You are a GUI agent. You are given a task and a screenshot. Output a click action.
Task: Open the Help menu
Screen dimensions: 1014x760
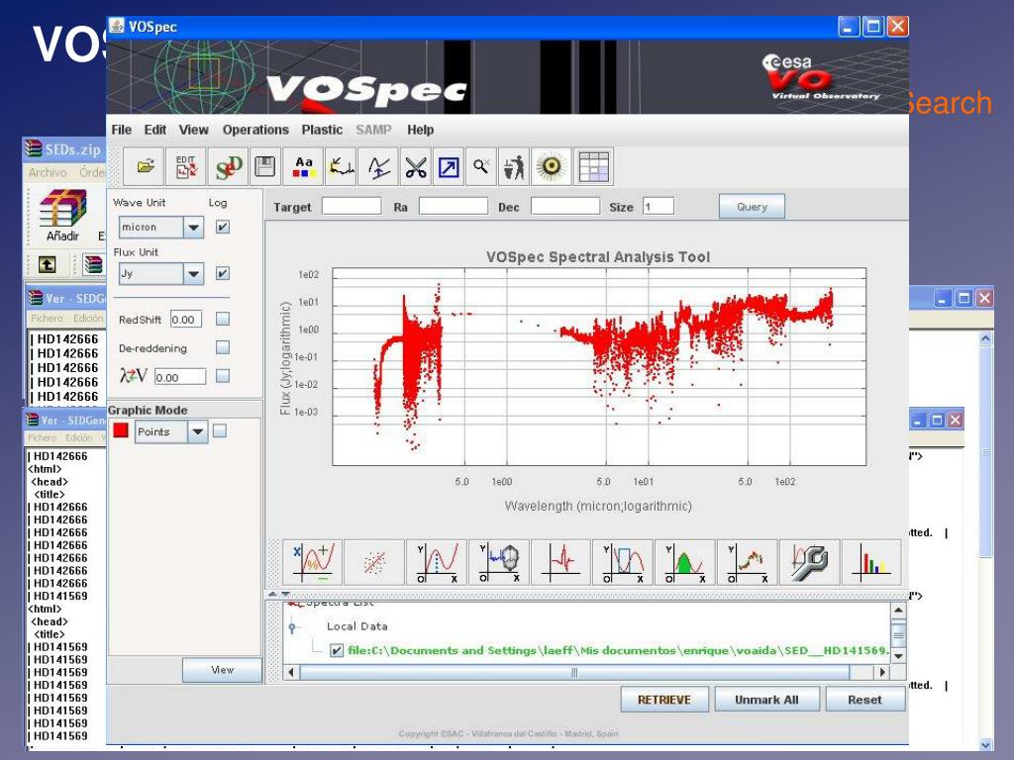point(420,130)
